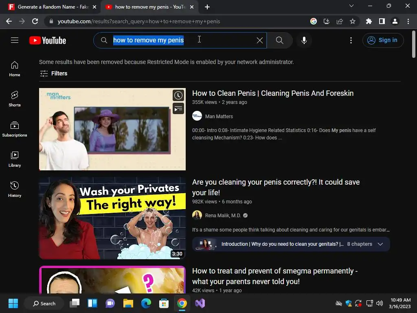The width and height of the screenshot is (417, 313).
Task: Close the YouTube browser tab
Action: click(192, 7)
